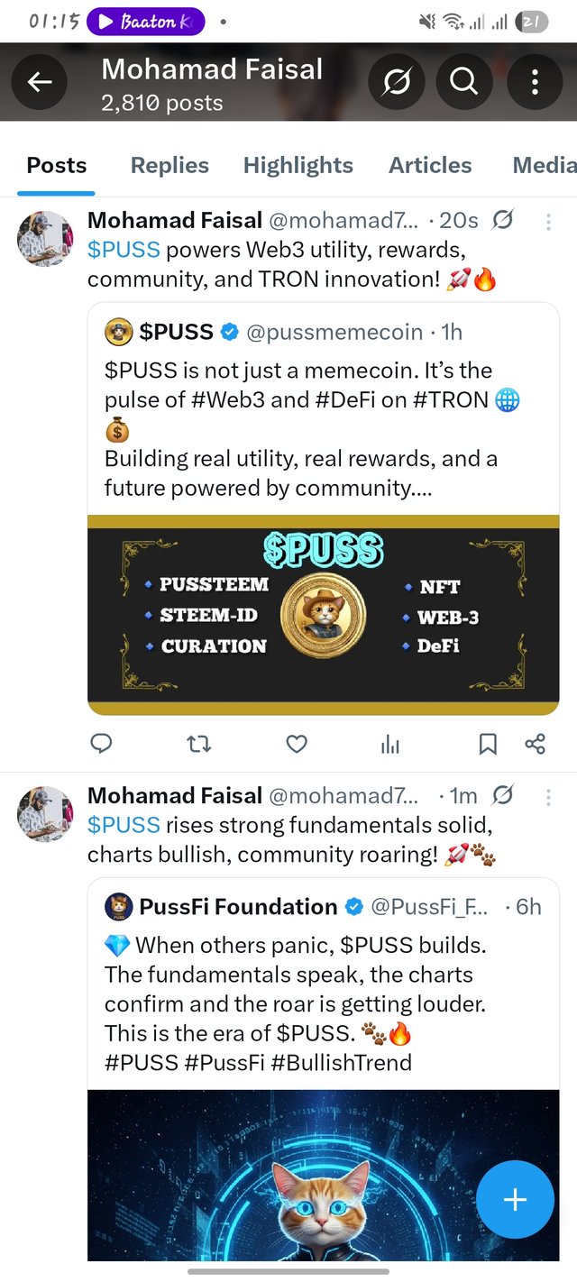Tap the Baaton media pill in status bar
Image resolution: width=577 pixels, height=1282 pixels.
(x=145, y=22)
